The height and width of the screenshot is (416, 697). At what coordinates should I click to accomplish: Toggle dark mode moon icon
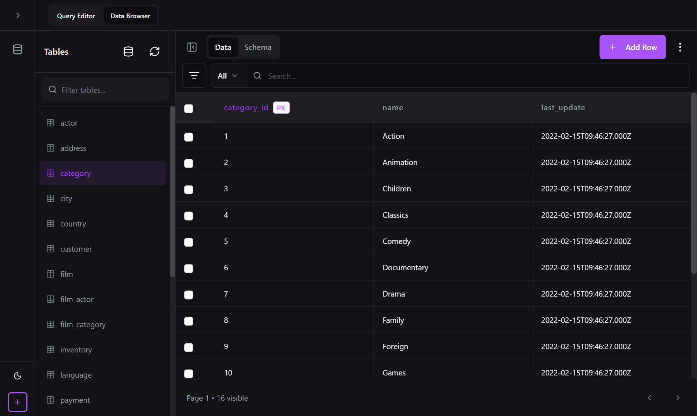tap(18, 376)
